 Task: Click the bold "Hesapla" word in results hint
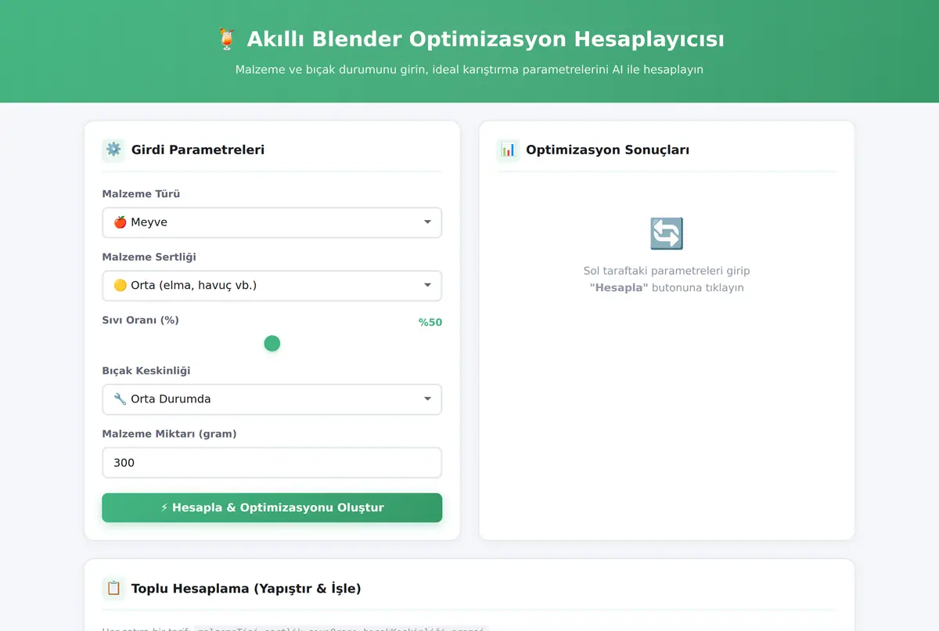[619, 288]
